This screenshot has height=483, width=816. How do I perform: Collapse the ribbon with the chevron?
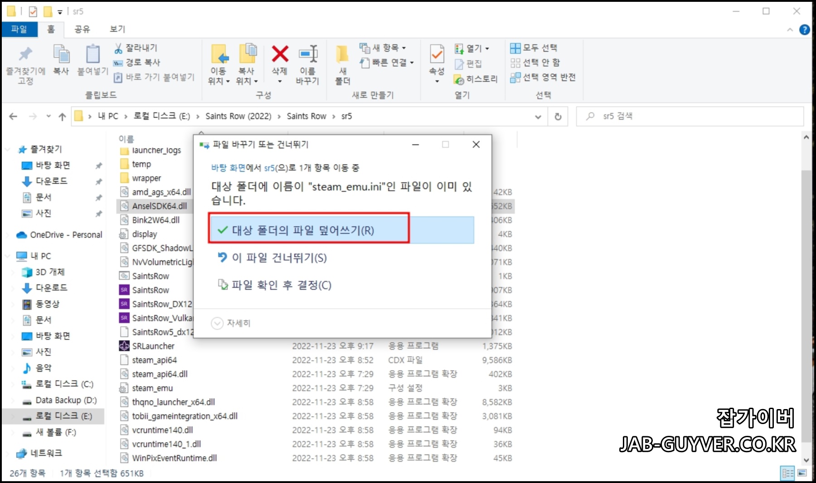[790, 29]
